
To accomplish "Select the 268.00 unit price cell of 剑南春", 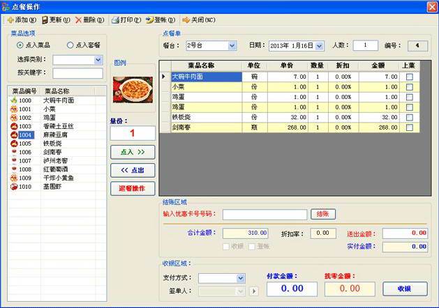I will [288, 128].
